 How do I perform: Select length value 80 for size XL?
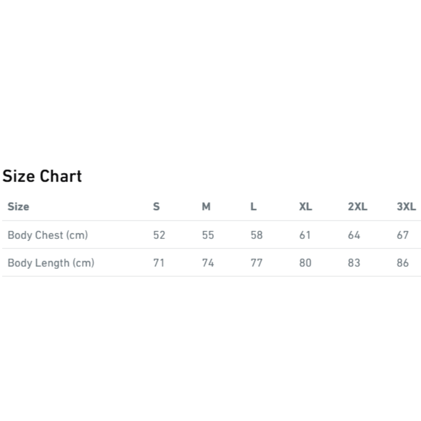305,263
